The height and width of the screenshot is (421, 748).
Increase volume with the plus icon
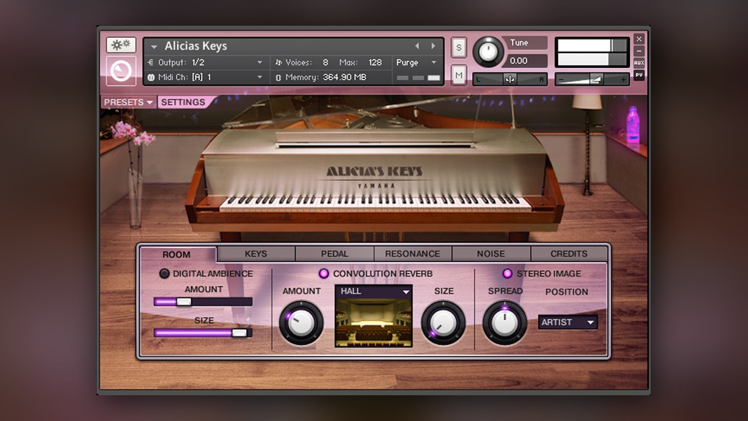[x=623, y=80]
